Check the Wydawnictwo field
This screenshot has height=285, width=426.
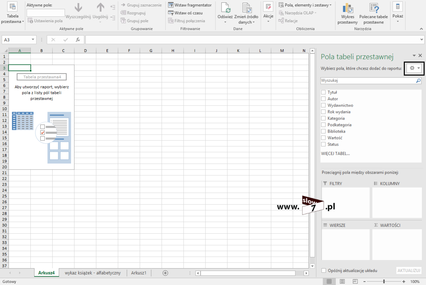(x=323, y=105)
